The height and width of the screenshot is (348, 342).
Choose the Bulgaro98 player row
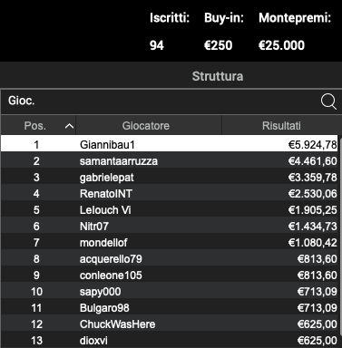(x=170, y=308)
